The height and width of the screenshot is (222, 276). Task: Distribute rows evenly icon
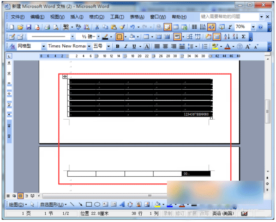click(189, 37)
